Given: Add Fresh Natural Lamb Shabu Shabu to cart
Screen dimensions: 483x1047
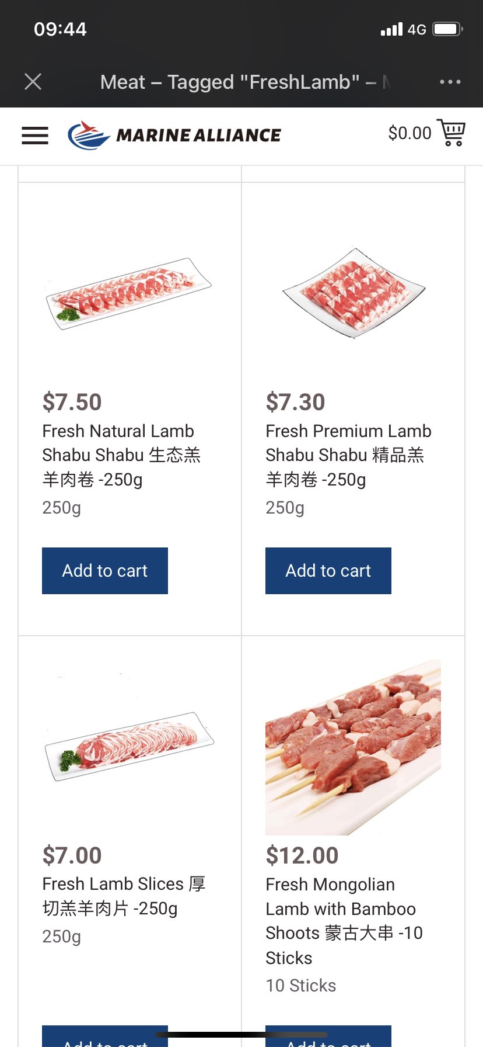Looking at the screenshot, I should (x=105, y=571).
